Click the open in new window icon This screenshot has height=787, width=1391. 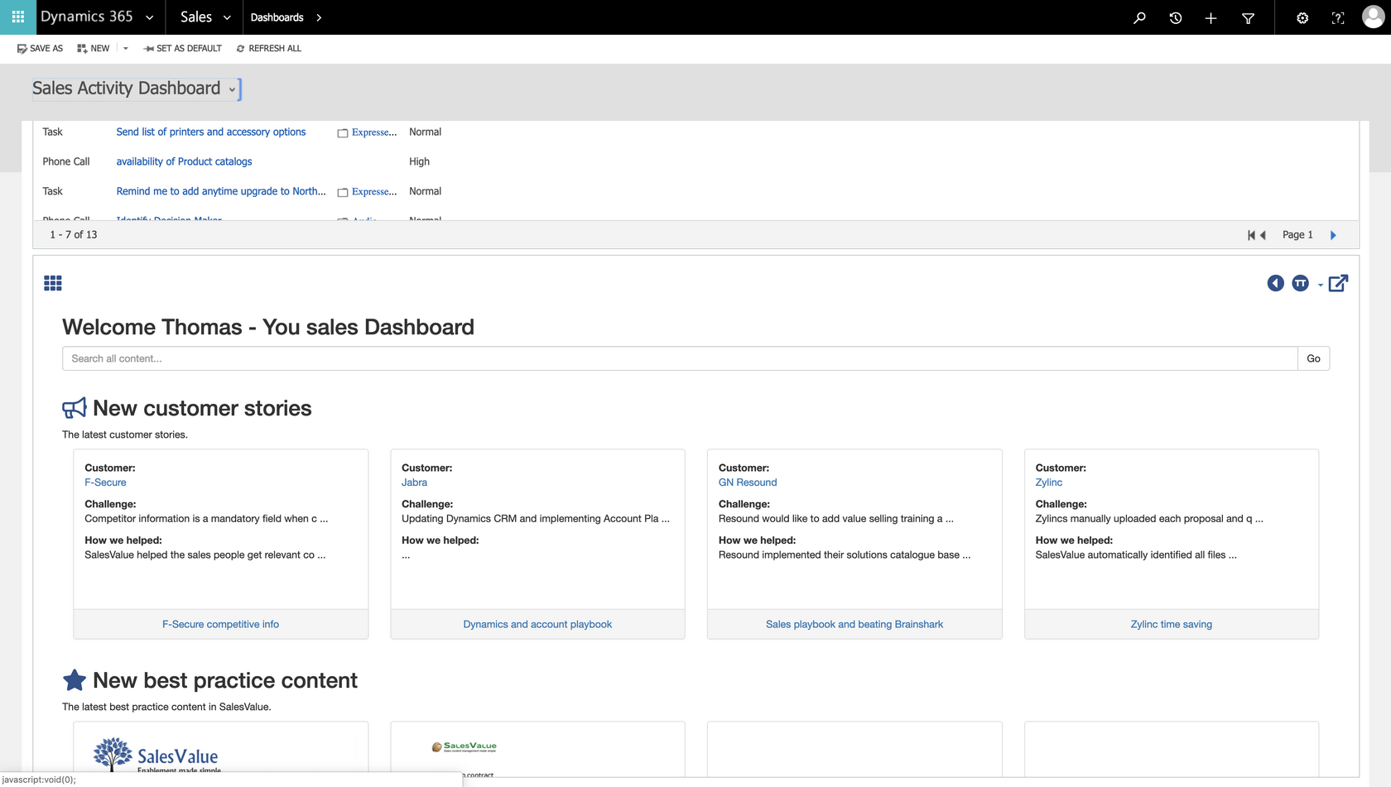1338,284
